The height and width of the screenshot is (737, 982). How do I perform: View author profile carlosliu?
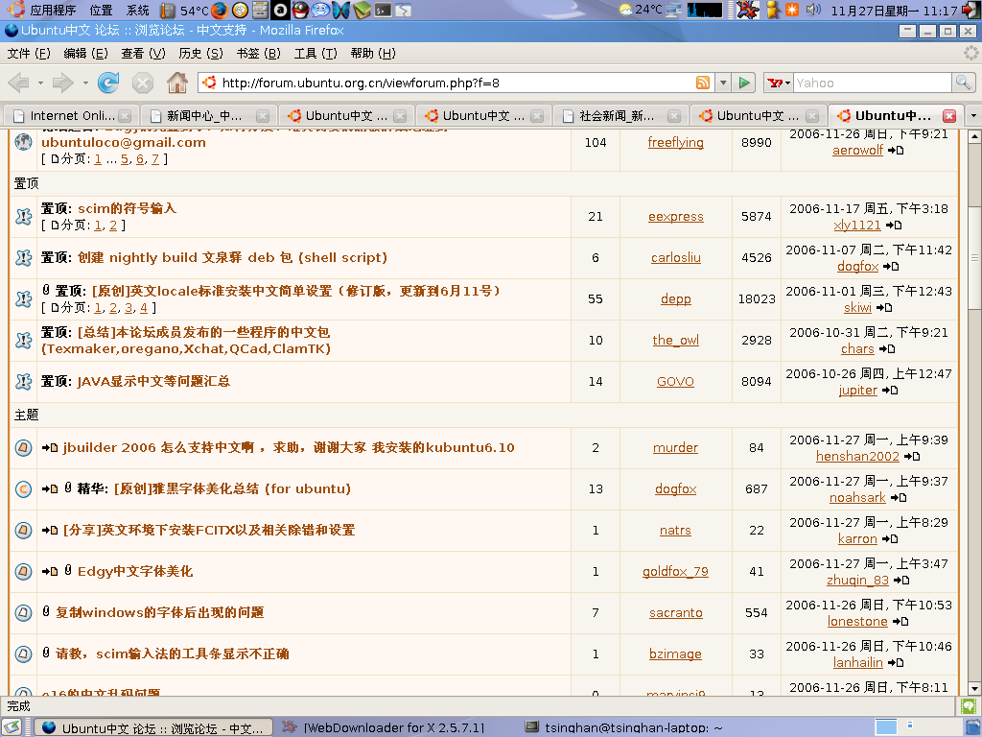(676, 257)
